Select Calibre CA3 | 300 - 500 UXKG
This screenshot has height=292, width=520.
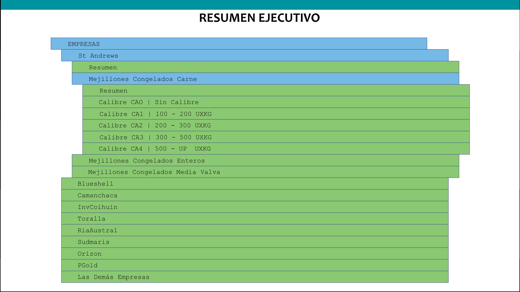[155, 137]
